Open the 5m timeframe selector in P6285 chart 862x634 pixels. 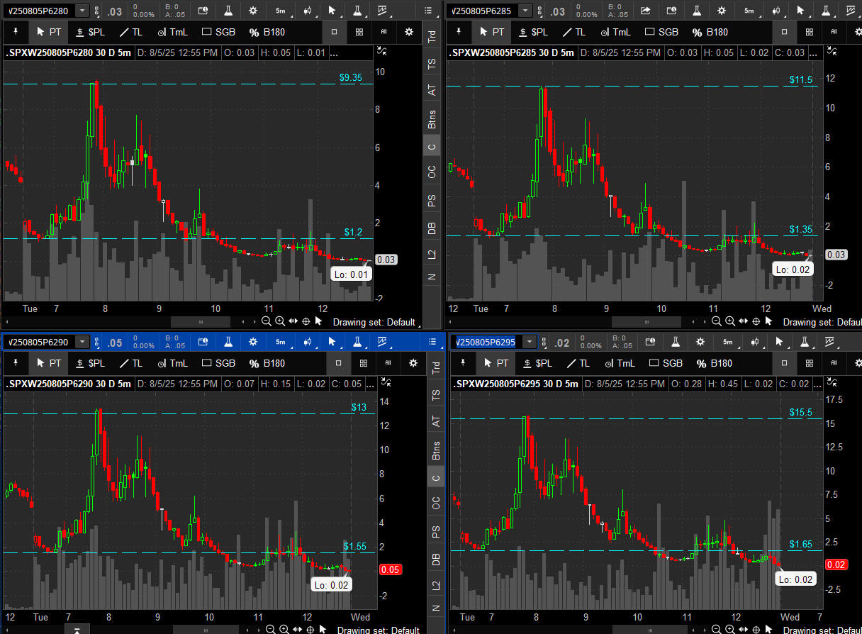tap(749, 11)
